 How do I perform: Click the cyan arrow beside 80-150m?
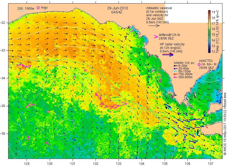pos(176,71)
